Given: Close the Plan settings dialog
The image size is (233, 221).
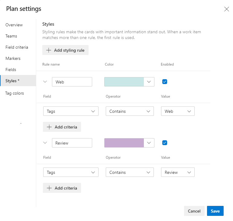Looking at the screenshot, I should tap(226, 9).
